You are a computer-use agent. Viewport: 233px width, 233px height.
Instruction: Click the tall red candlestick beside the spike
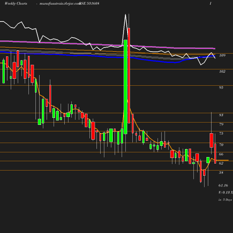coord(129,75)
